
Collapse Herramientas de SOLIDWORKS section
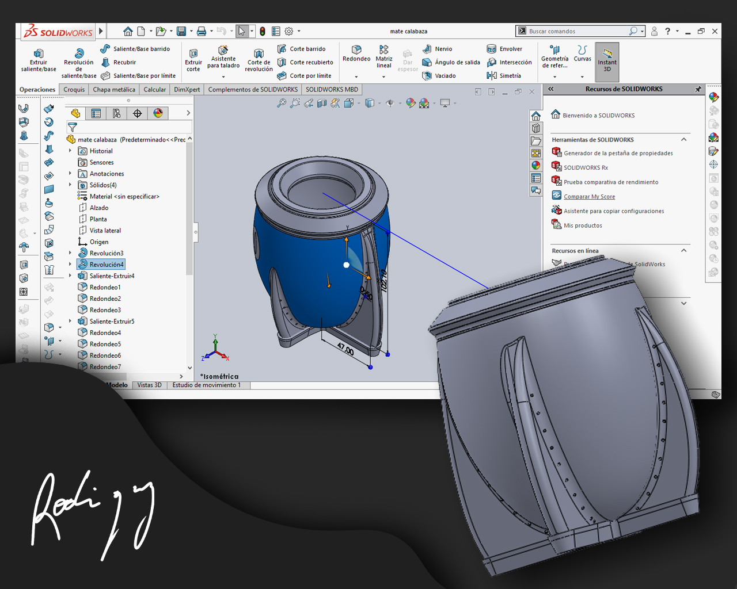click(684, 140)
